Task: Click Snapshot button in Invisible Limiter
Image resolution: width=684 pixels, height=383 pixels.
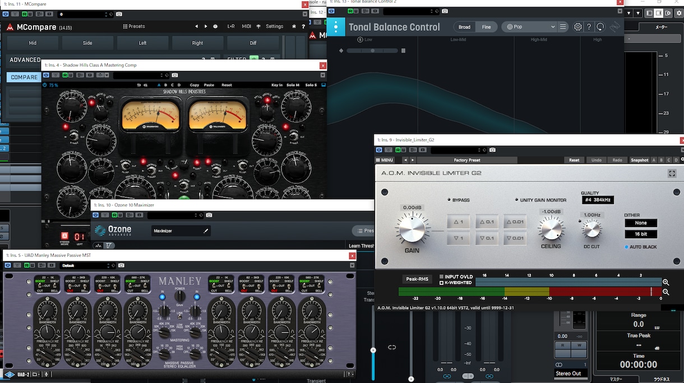Action: [639, 160]
